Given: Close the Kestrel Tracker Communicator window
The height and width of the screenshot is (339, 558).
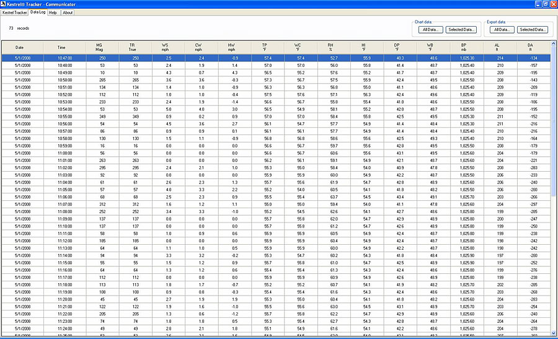Looking at the screenshot, I should (554, 4).
